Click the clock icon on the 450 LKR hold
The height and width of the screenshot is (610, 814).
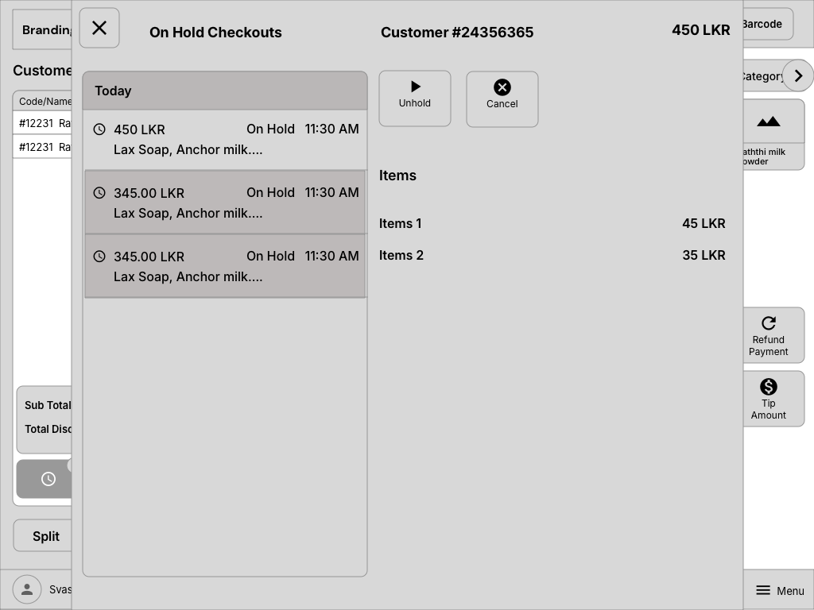(99, 128)
